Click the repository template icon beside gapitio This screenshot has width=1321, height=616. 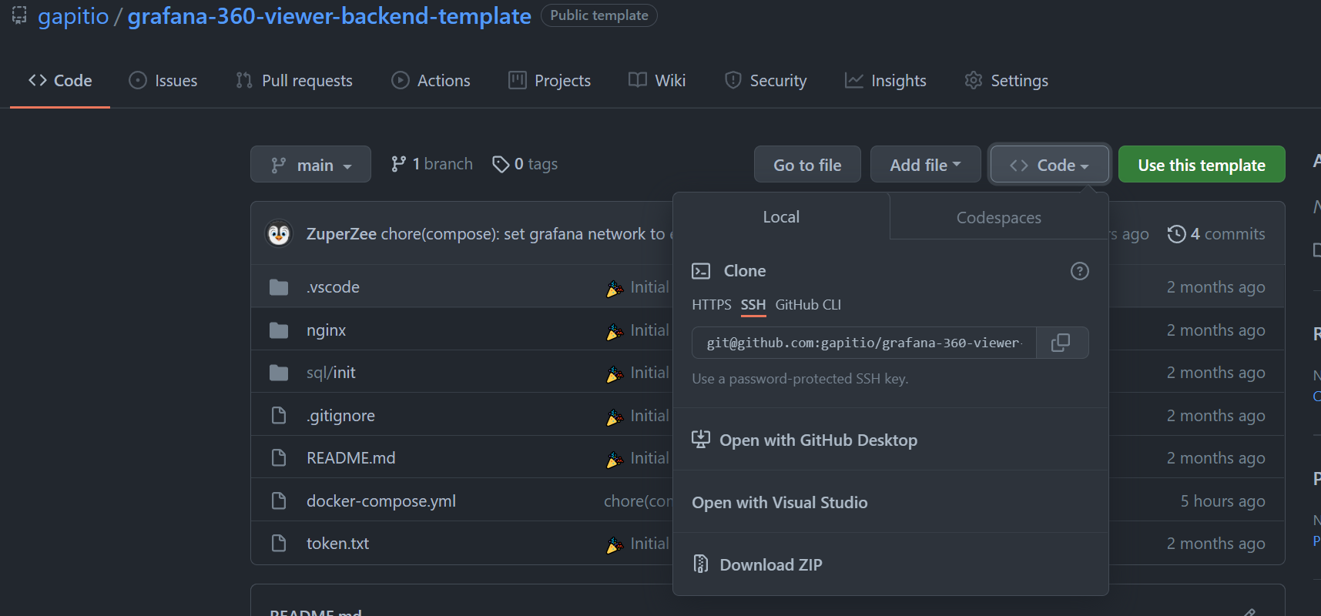click(x=19, y=15)
